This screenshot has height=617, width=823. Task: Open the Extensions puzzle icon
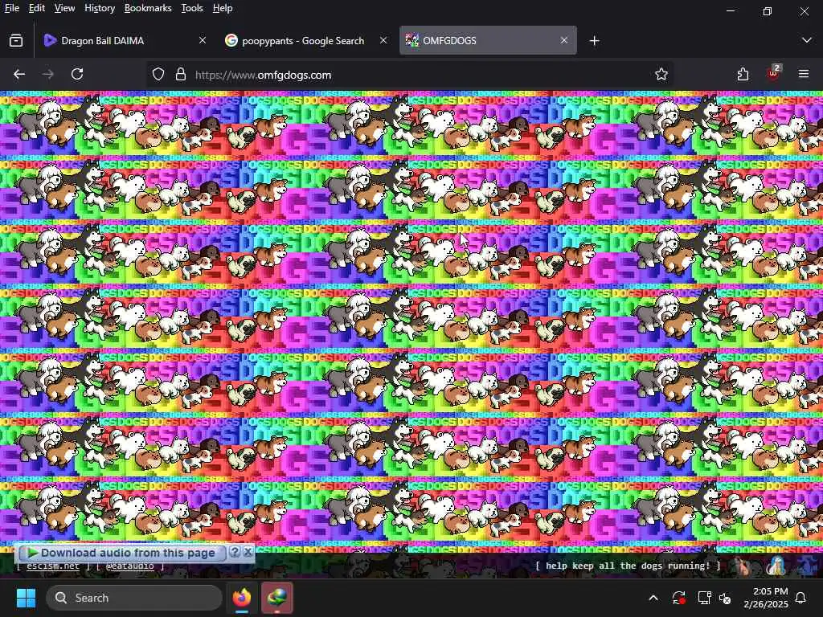click(x=743, y=75)
